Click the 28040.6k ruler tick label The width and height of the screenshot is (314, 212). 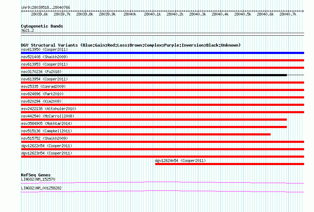click(x=265, y=14)
